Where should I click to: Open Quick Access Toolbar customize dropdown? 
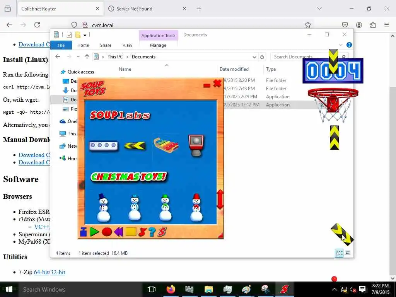85,35
